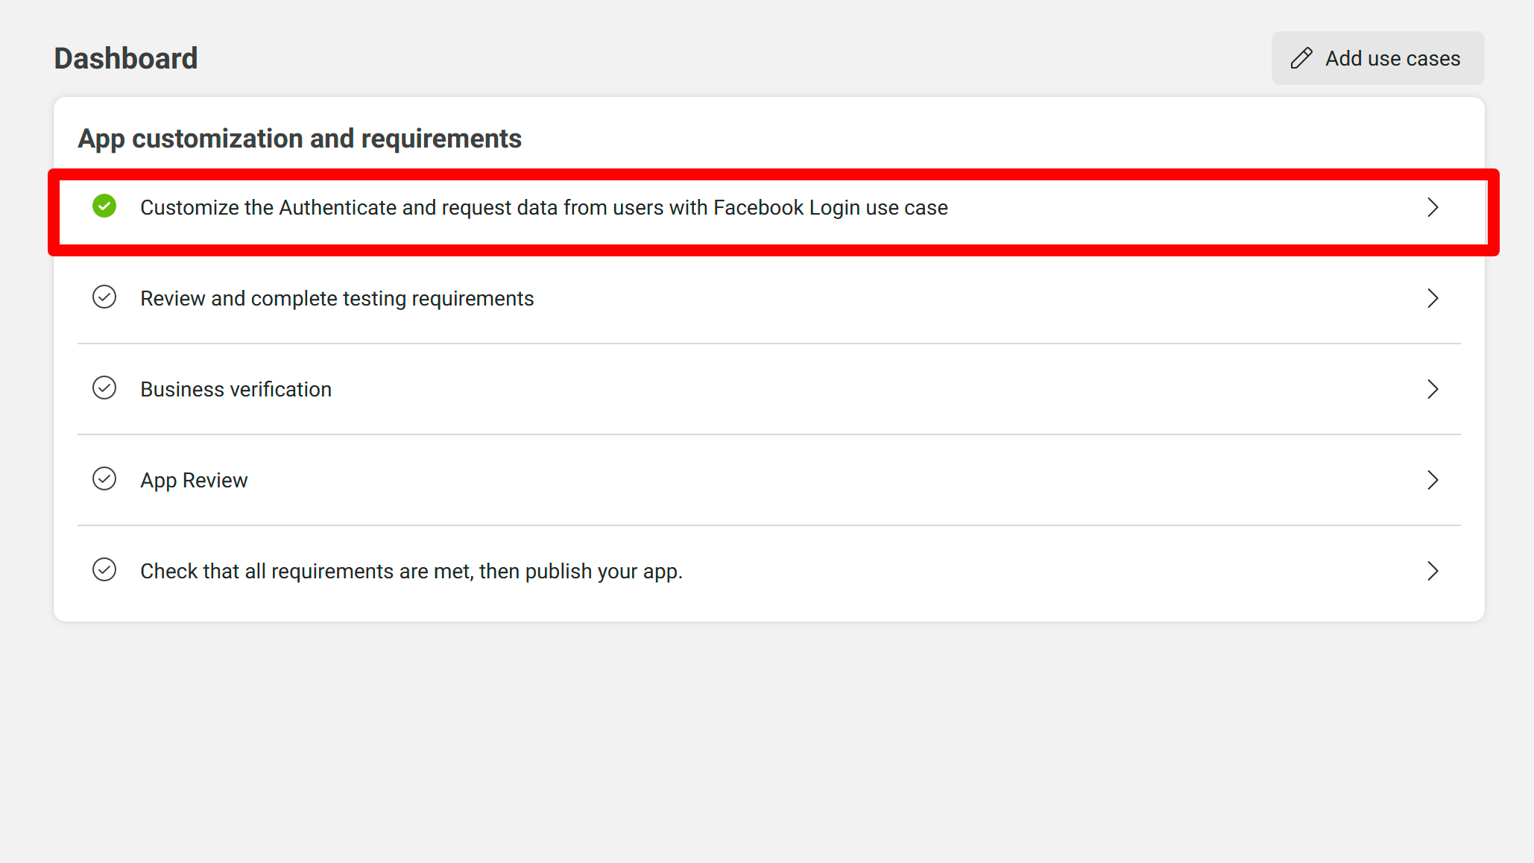Expand the testing requirements row chevron
Viewport: 1534px width, 863px height.
[x=1433, y=298]
